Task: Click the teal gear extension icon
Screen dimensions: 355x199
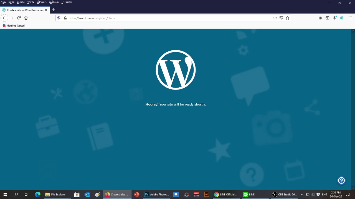Action: 342,18
